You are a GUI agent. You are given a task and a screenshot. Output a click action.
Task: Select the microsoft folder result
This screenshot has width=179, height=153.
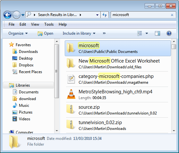[118, 48]
